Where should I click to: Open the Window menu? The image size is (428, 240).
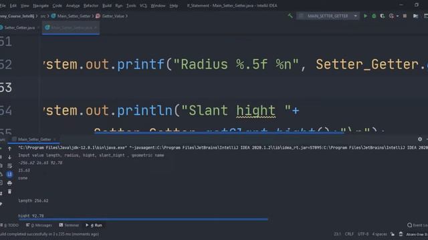[158, 5]
